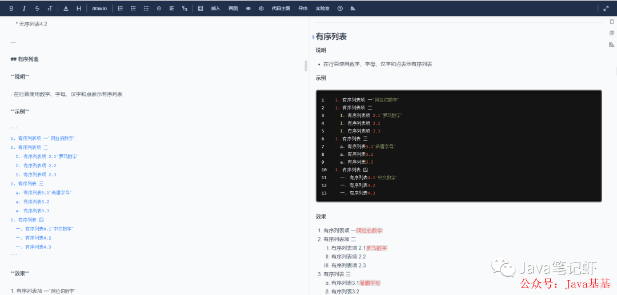The height and width of the screenshot is (295, 617).
Task: Open the font color tool
Action: (66, 8)
